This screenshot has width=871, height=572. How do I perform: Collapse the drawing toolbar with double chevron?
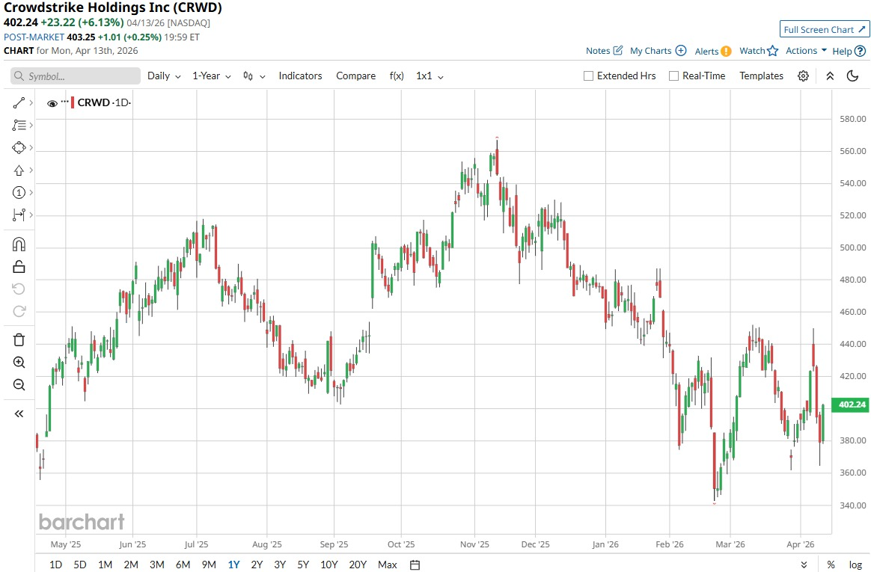(x=18, y=414)
